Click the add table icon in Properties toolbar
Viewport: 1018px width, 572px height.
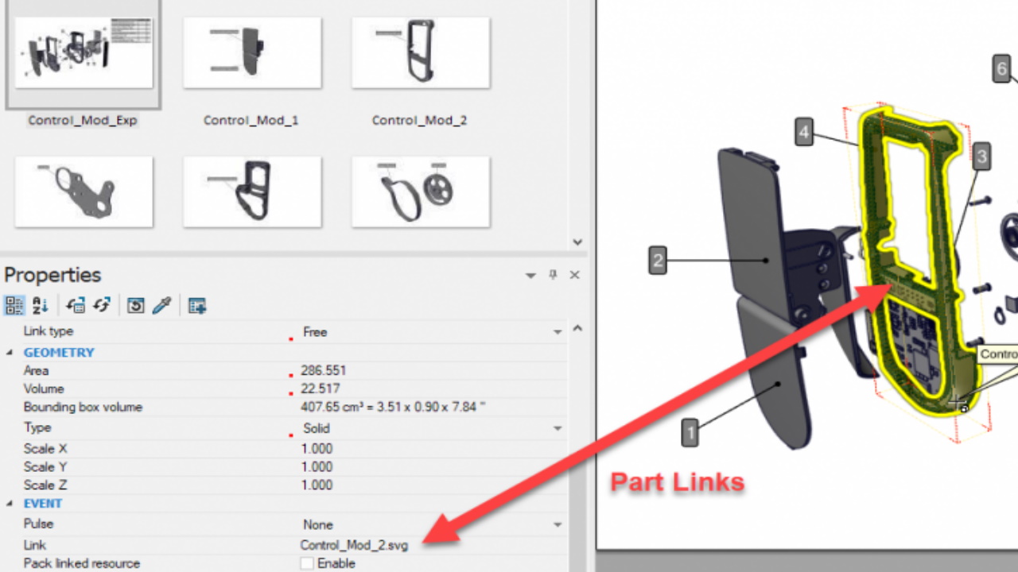pyautogui.click(x=197, y=305)
